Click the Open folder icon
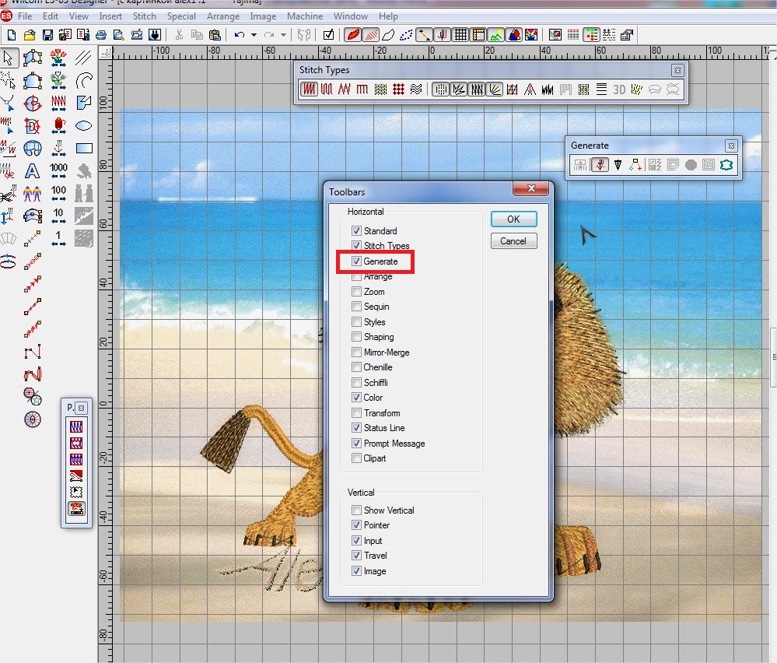 pos(30,35)
